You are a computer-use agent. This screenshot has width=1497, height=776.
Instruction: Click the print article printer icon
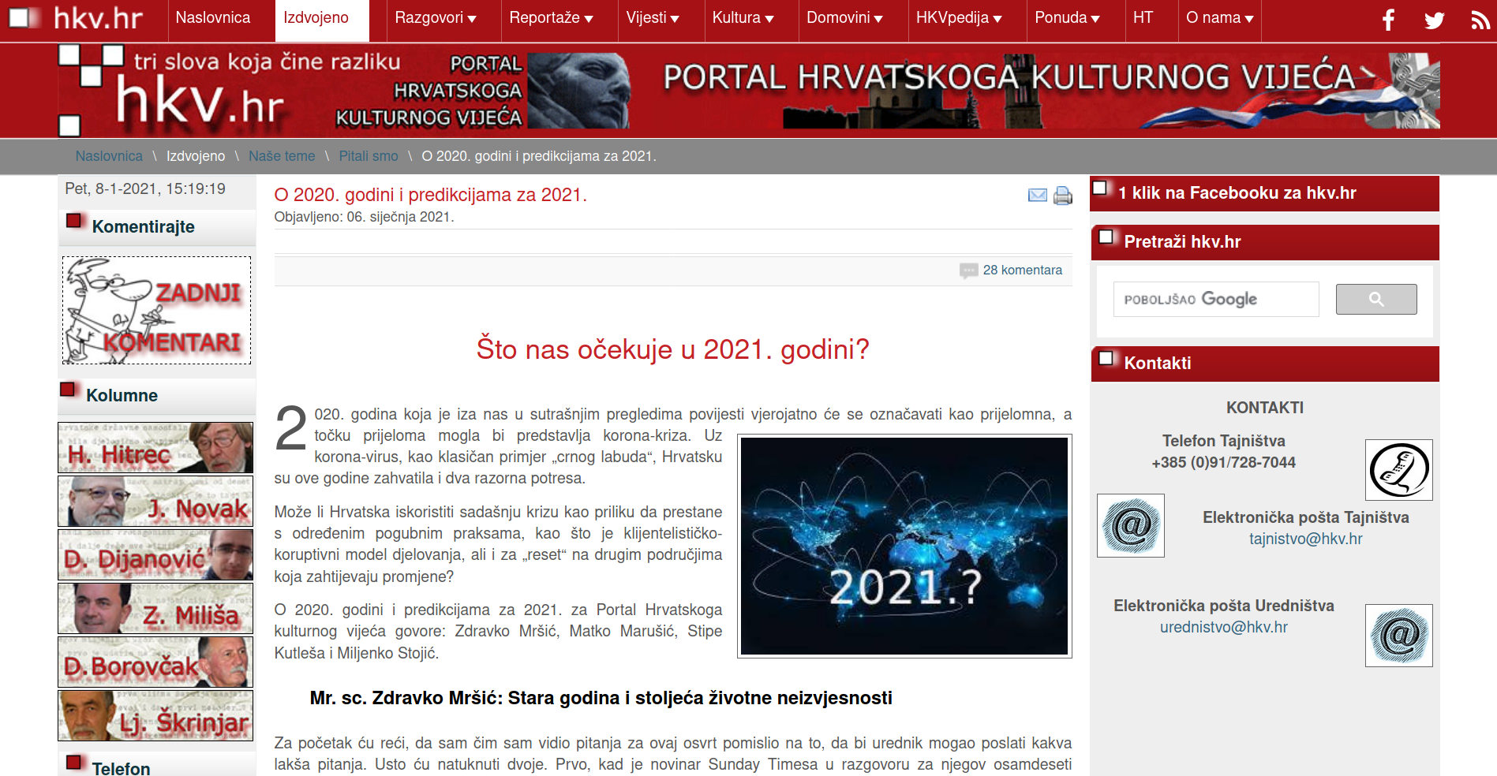(1063, 196)
